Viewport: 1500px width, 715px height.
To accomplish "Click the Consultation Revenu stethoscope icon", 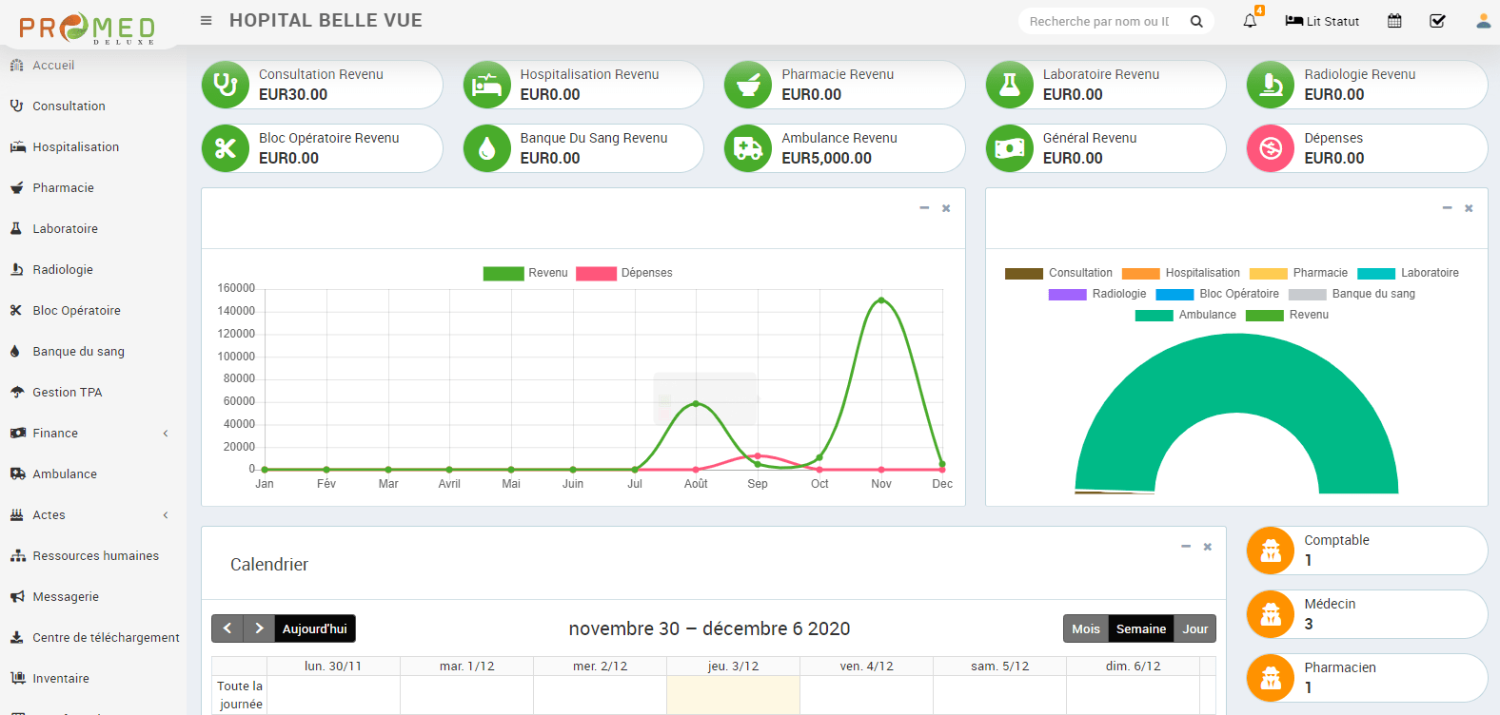I will click(226, 85).
